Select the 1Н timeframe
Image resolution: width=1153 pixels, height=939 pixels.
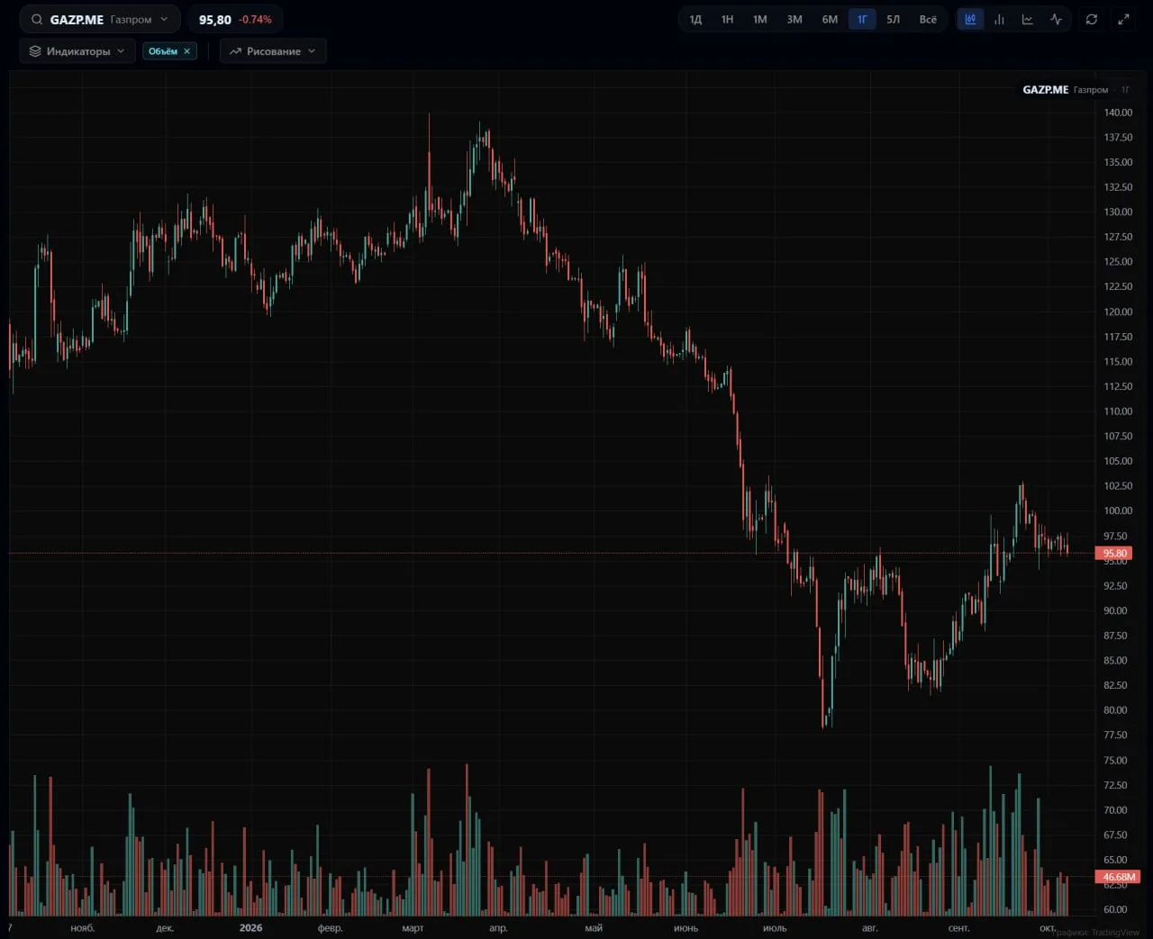pos(727,19)
